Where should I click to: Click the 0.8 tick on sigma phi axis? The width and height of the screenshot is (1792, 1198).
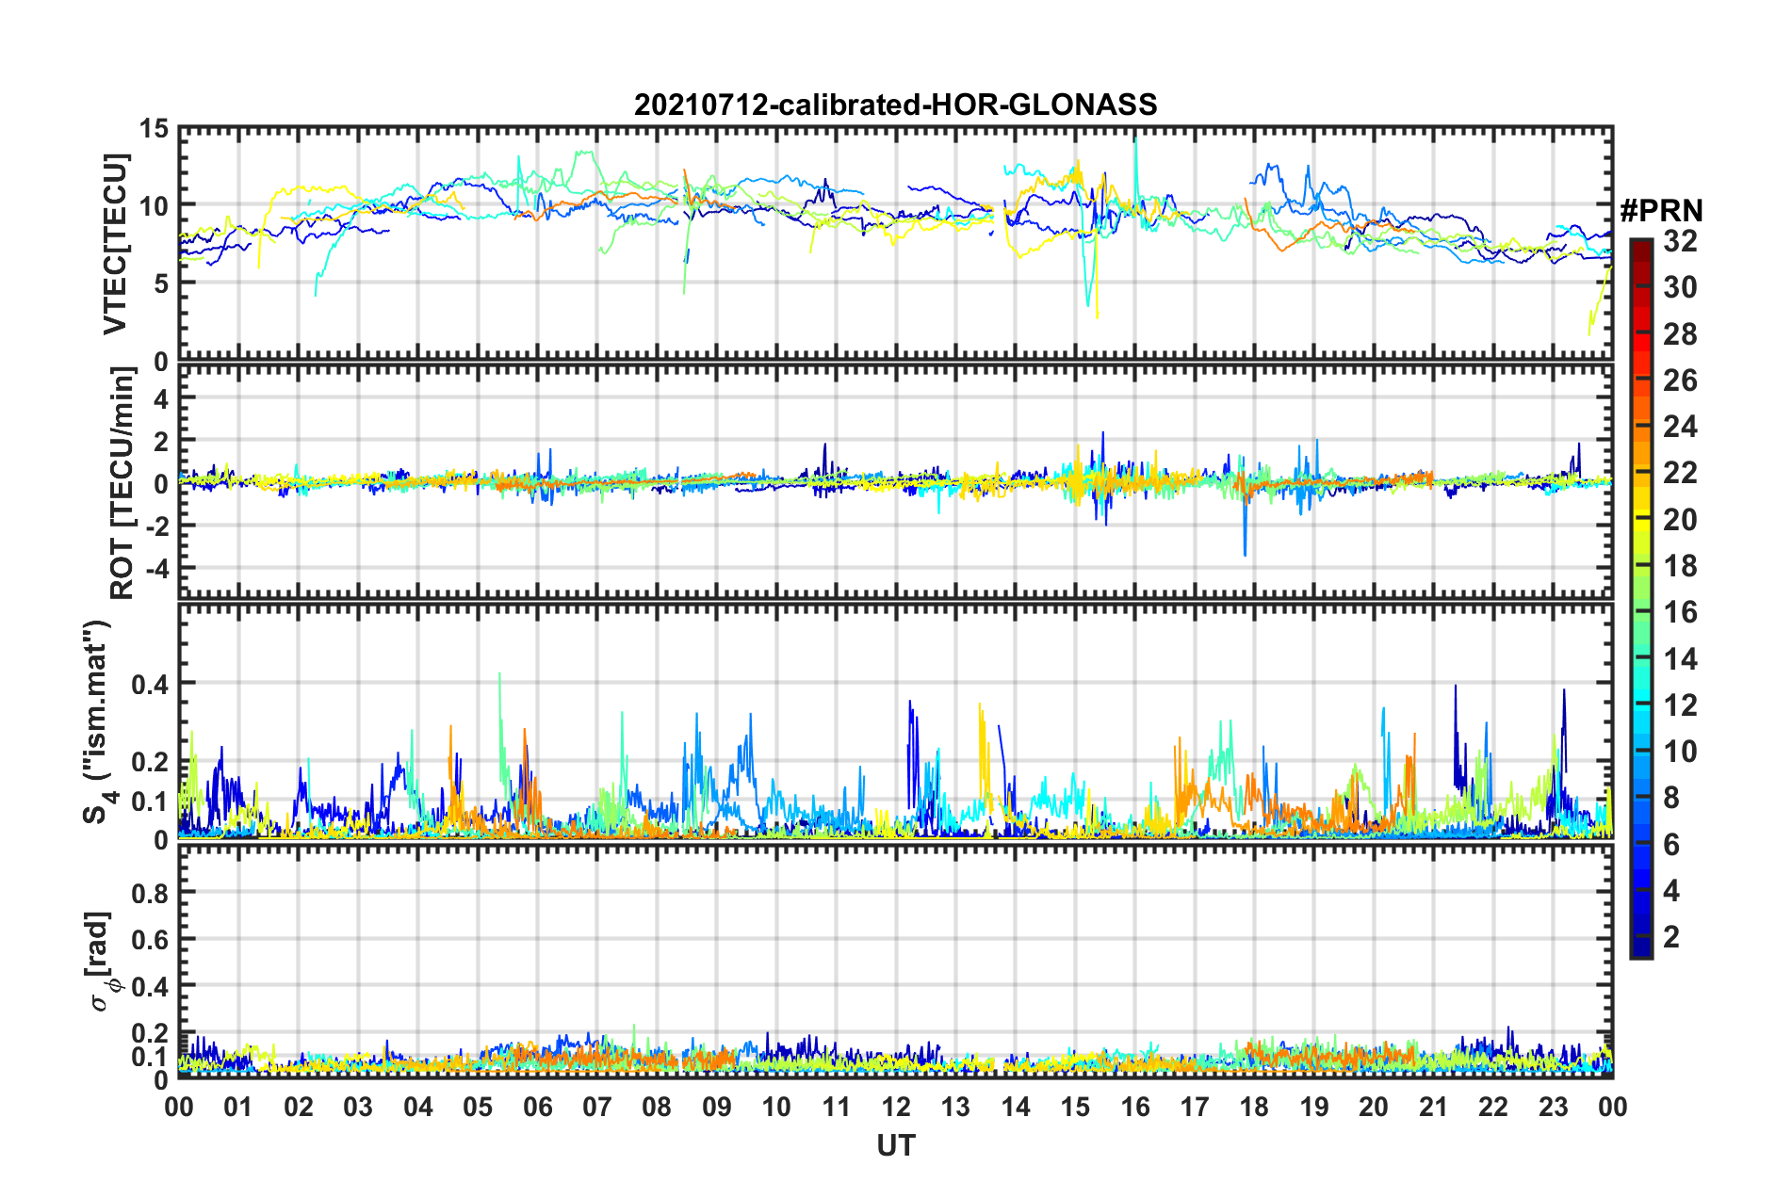(150, 893)
